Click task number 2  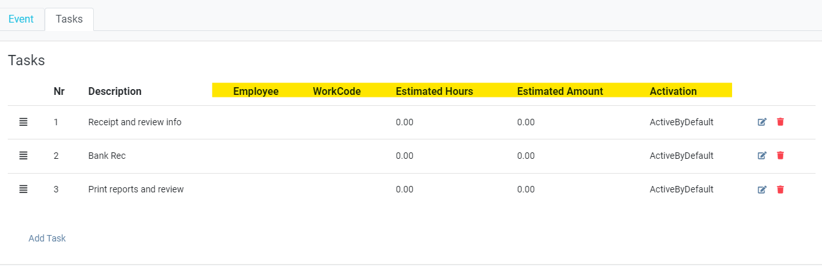[x=56, y=156]
